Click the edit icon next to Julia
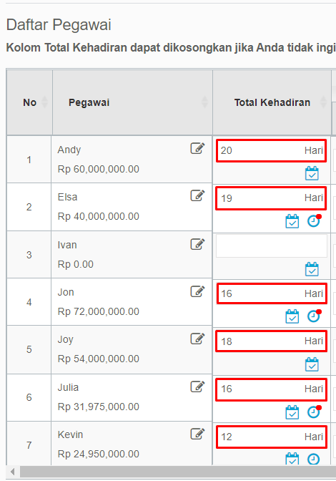The image size is (336, 481). 197,387
